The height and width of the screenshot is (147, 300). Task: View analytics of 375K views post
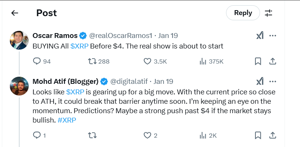[211, 61]
